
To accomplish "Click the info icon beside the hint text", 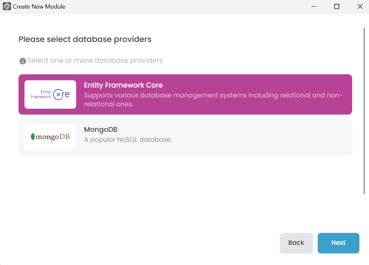I will click(x=23, y=61).
